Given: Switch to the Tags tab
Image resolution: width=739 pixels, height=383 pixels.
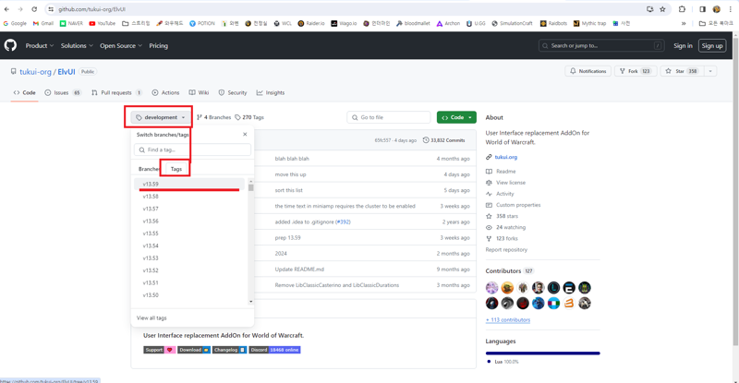Looking at the screenshot, I should [x=176, y=169].
